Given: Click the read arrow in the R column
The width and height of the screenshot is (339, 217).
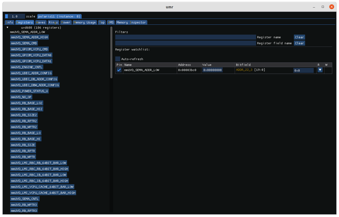Looking at the screenshot, I should coord(320,70).
